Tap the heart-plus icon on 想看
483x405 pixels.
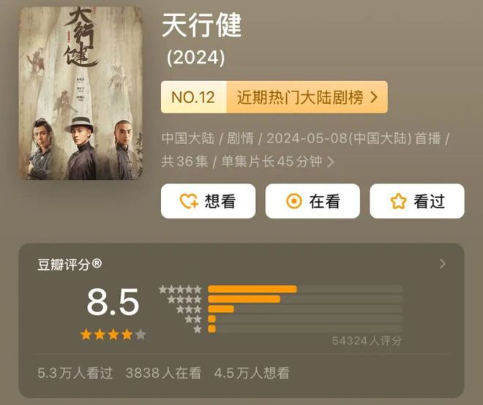(189, 201)
